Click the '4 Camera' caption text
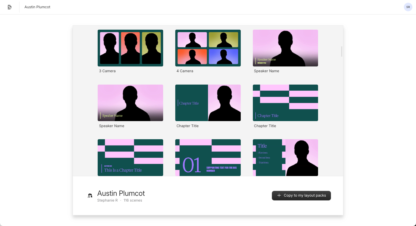The image size is (416, 226). click(185, 71)
